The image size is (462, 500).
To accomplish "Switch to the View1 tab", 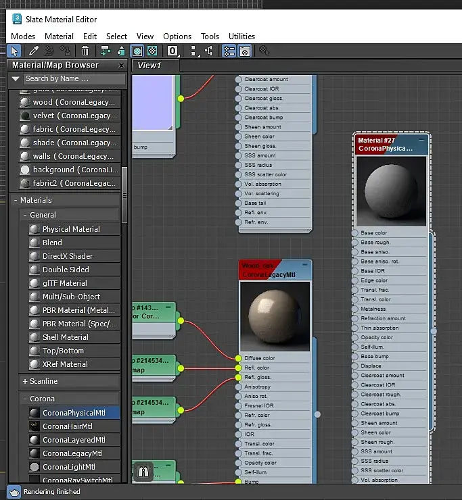I will [x=149, y=66].
